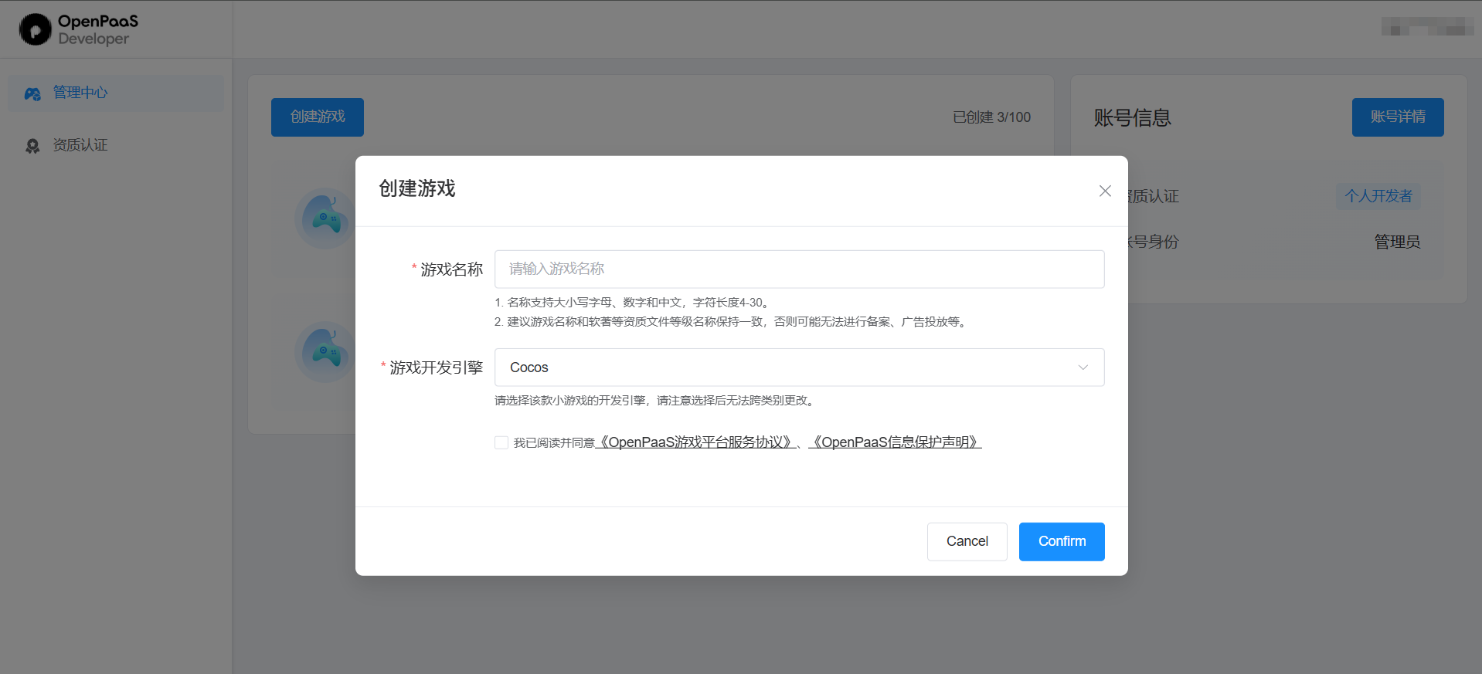1482x674 pixels.
Task: Click the 资质认证 badge sidebar icon
Action: pos(32,146)
